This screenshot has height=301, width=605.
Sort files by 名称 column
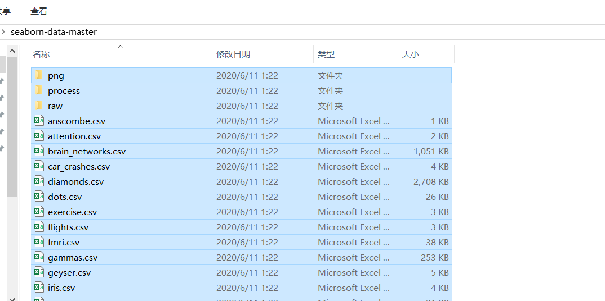click(41, 54)
